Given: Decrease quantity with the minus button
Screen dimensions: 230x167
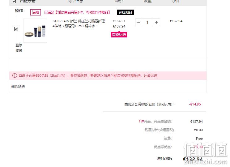Looking at the screenshot, I should point(138,22).
